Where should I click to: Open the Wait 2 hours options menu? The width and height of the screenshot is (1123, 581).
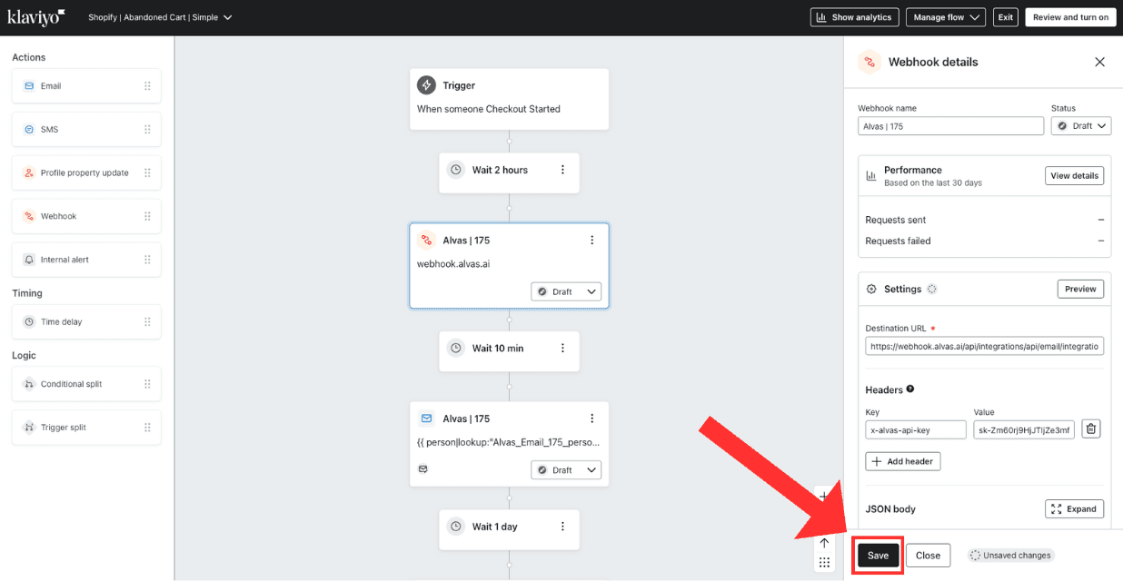point(563,170)
